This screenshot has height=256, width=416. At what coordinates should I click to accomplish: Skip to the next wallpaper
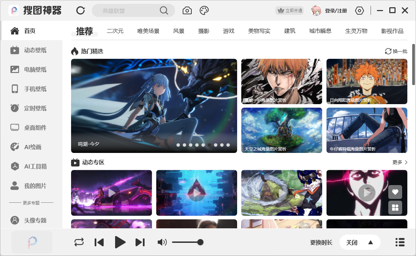coord(140,242)
